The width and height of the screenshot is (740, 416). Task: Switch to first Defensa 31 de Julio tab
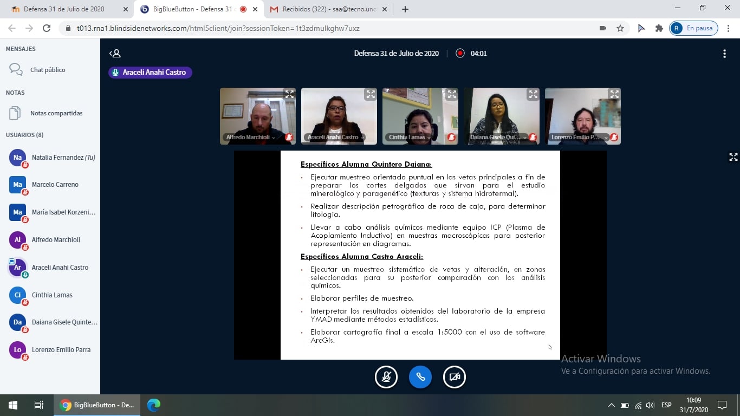pos(65,9)
